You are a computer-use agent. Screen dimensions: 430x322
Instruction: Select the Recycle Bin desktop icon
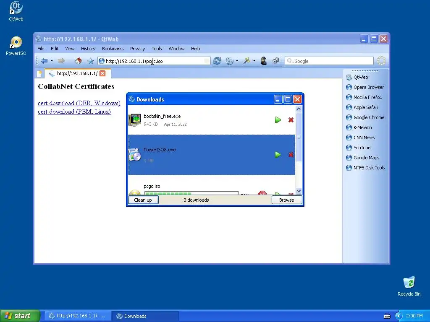point(409,286)
